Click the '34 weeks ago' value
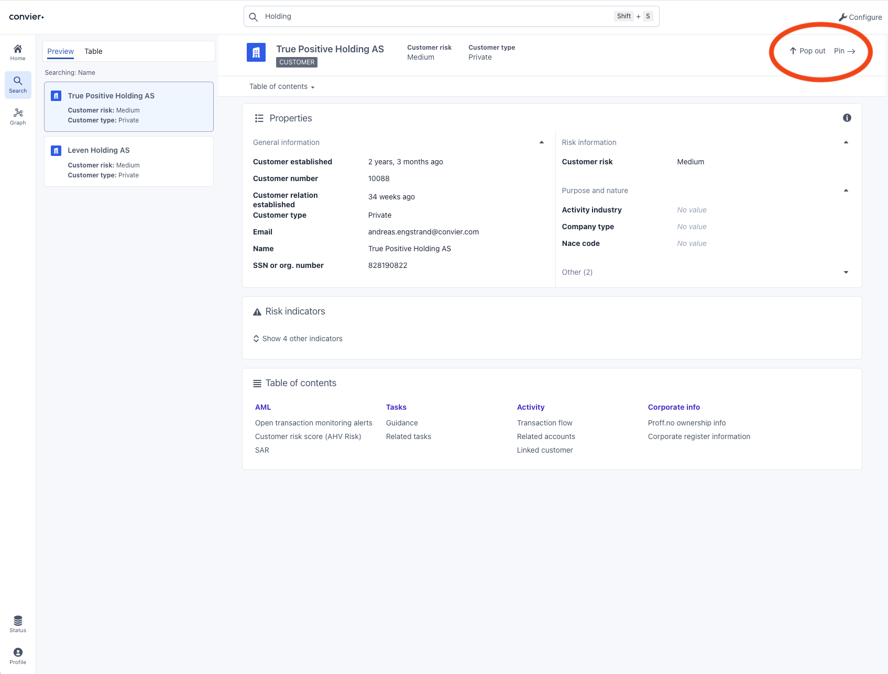 [391, 197]
